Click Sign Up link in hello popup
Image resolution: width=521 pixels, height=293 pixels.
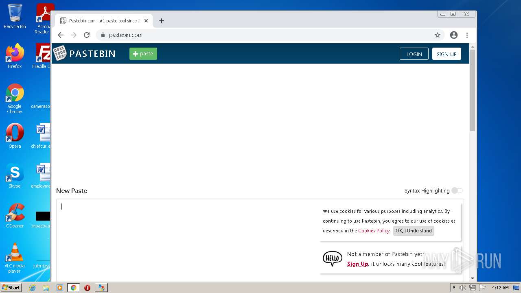click(358, 264)
